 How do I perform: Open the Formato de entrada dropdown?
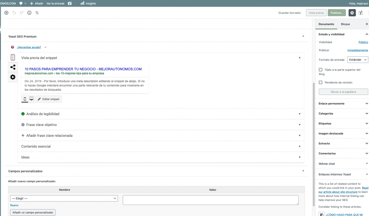tap(358, 60)
